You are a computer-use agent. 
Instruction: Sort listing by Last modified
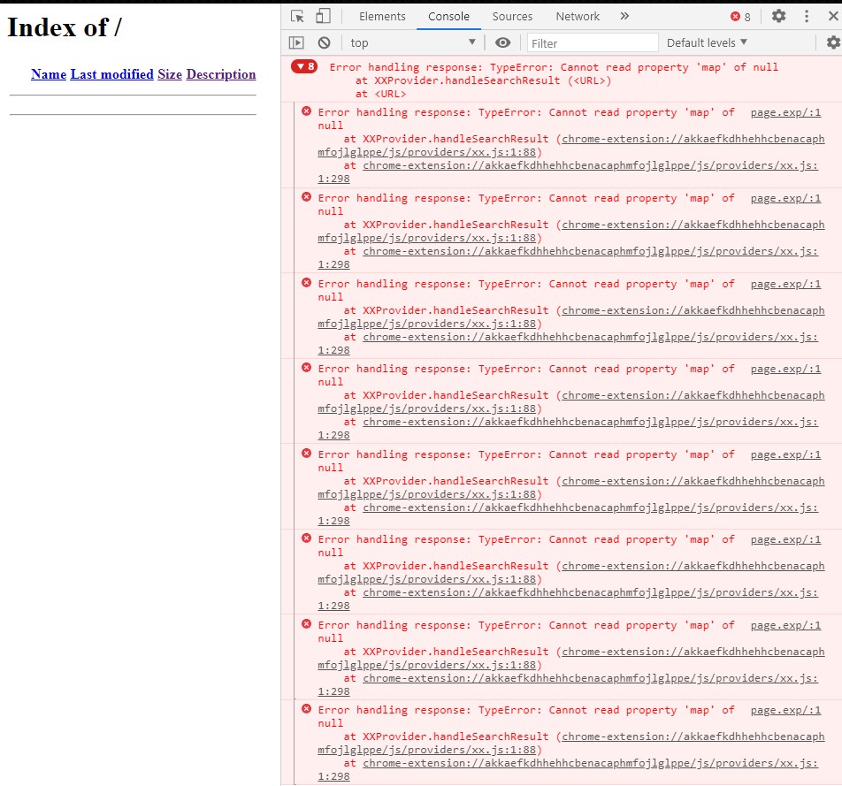tap(111, 74)
